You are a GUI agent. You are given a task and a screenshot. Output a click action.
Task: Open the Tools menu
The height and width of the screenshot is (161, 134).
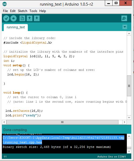pyautogui.click(x=33, y=11)
